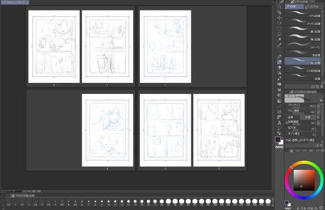Select the rectangular Selection area tool

click(x=279, y=29)
